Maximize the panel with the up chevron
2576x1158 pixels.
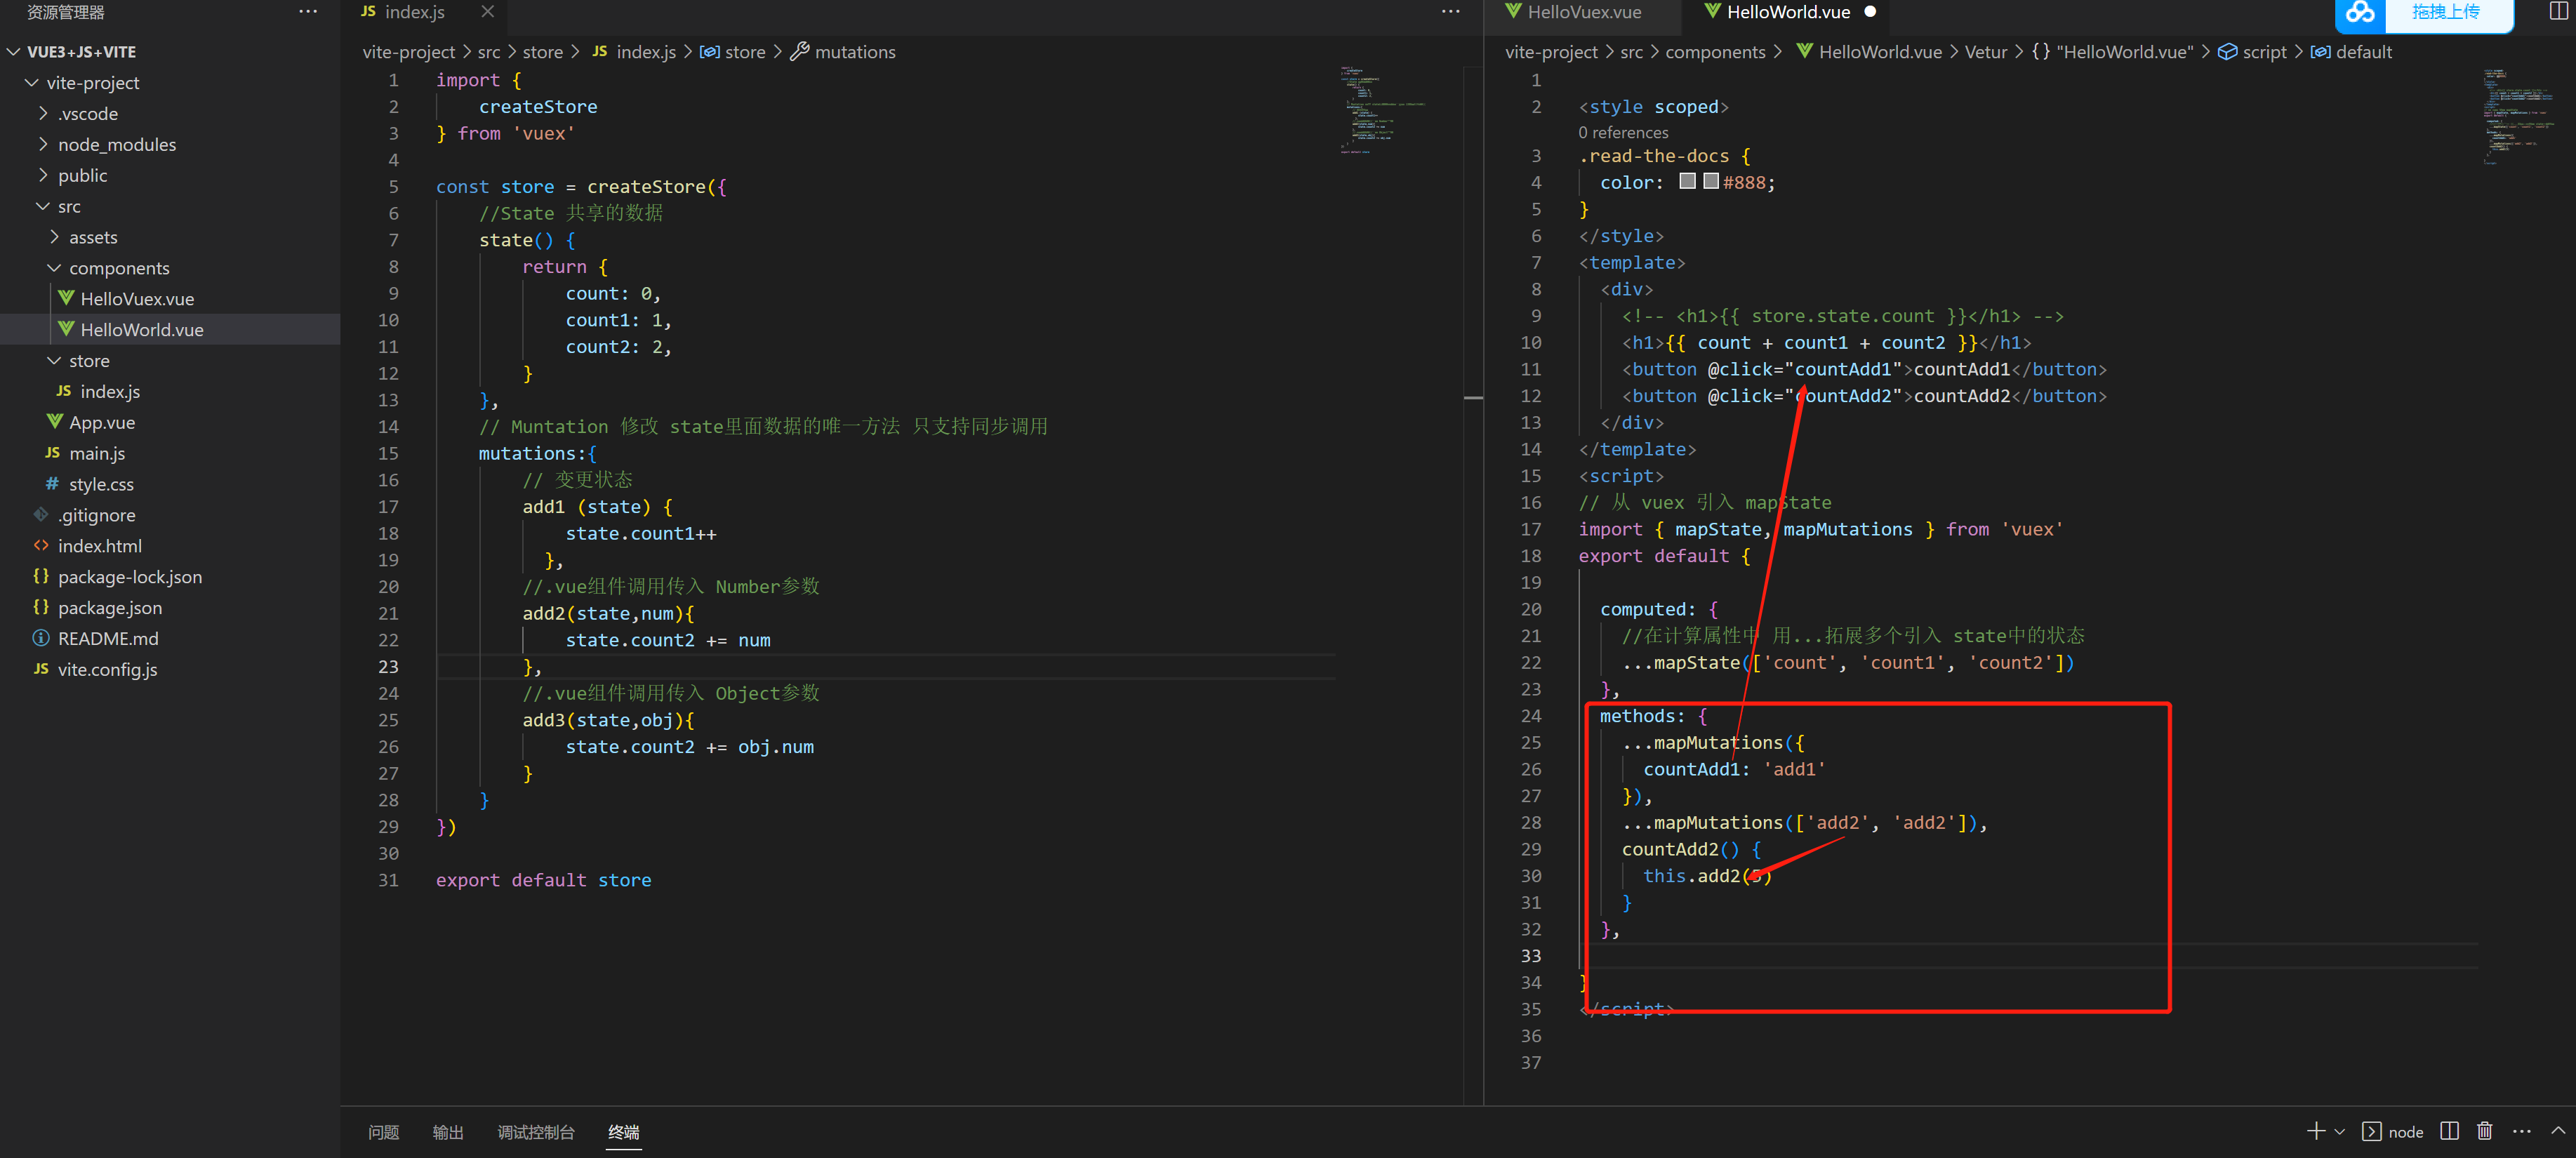pyautogui.click(x=2558, y=1131)
